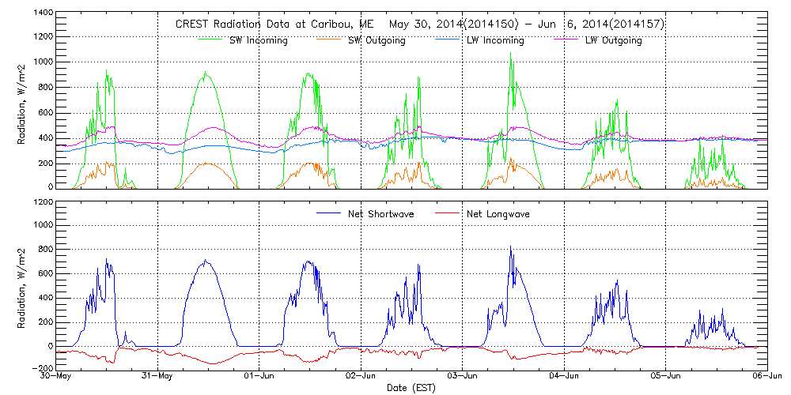Click the '01-Jun' date tick label
The image size is (791, 395).
click(x=259, y=377)
